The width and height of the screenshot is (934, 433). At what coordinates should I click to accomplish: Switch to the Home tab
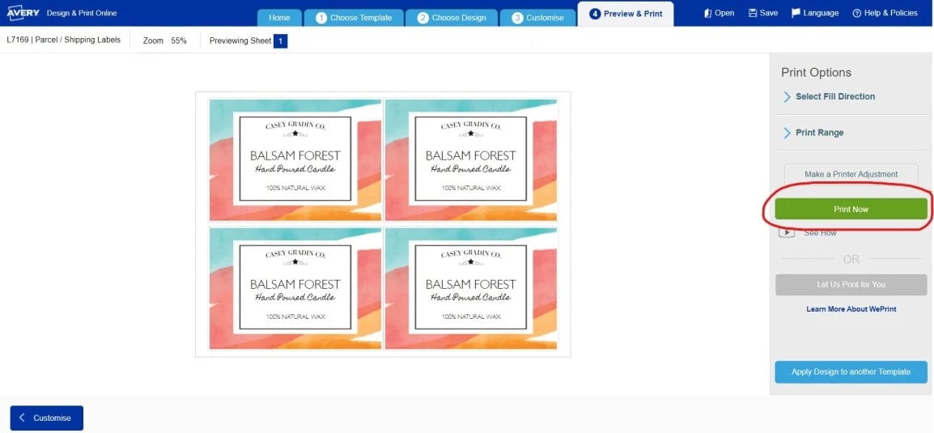click(279, 18)
